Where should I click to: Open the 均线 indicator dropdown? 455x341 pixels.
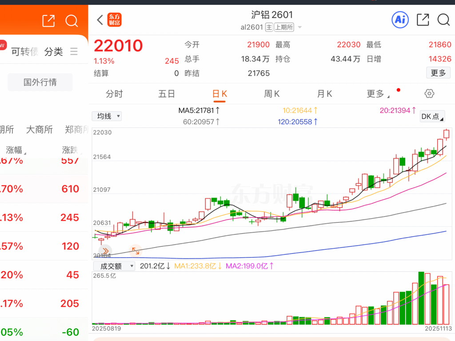click(107, 116)
